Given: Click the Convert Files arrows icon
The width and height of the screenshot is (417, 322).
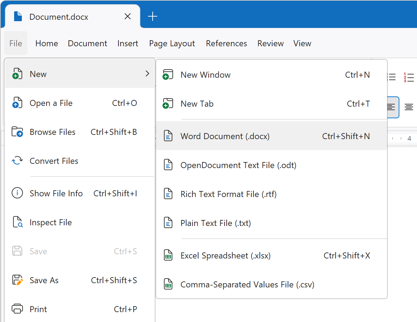Looking at the screenshot, I should click(x=17, y=161).
